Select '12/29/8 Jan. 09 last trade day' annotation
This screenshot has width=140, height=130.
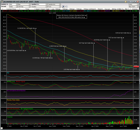[x=42, y=58]
